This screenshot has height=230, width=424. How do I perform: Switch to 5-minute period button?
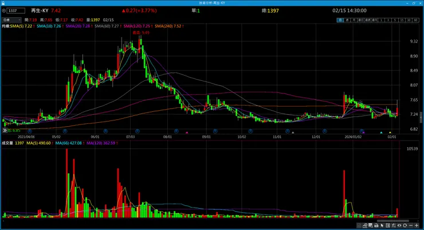[395, 20]
